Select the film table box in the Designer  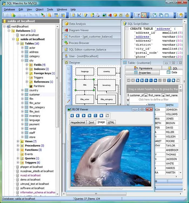pyautogui.click(x=85, y=85)
